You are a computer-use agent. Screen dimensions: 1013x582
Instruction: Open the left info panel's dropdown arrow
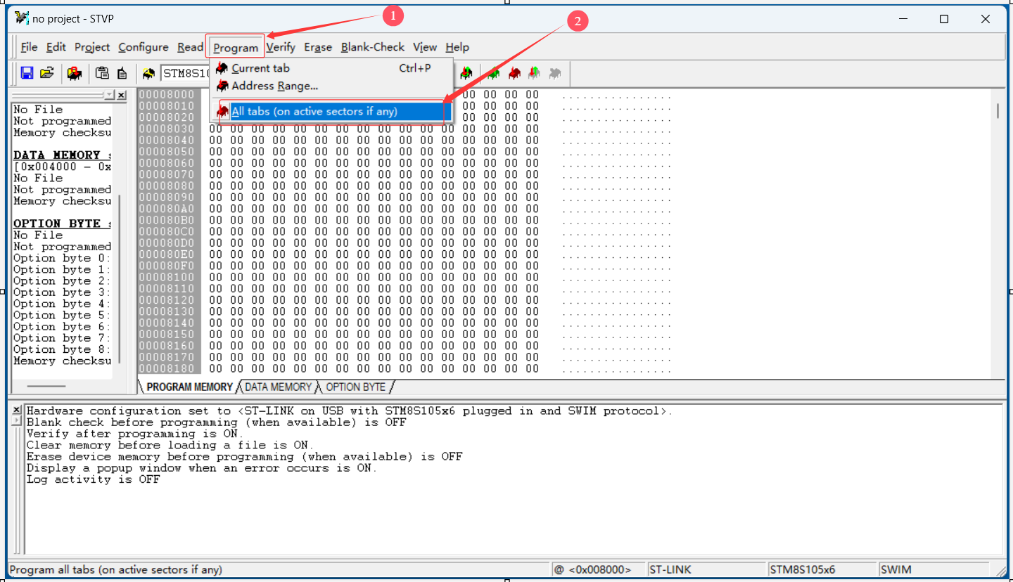(109, 95)
